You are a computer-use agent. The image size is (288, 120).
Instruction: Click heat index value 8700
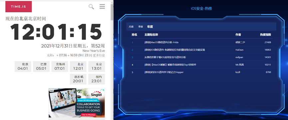[x=268, y=72]
